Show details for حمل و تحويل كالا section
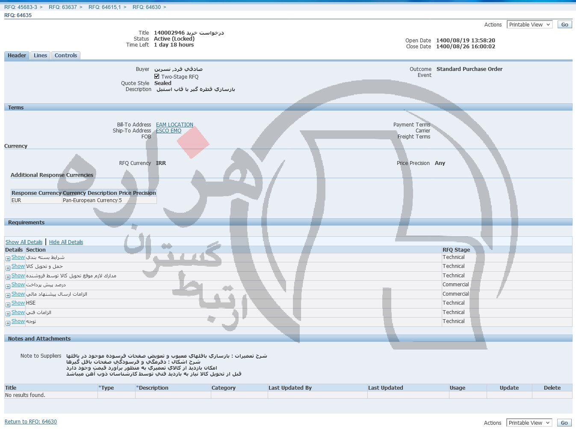Screen dimensions: 576x429 (x=18, y=266)
